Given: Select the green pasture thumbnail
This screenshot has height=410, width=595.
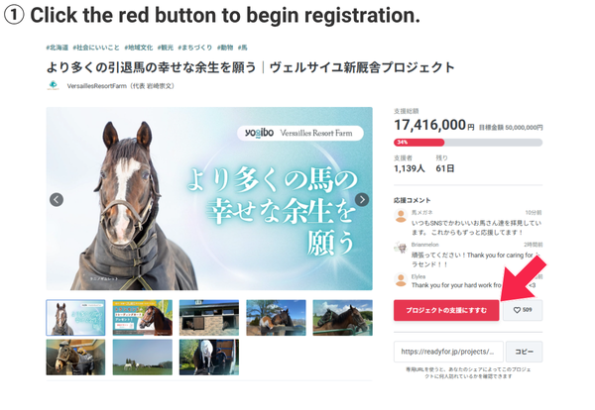Looking at the screenshot, I should tap(142, 357).
